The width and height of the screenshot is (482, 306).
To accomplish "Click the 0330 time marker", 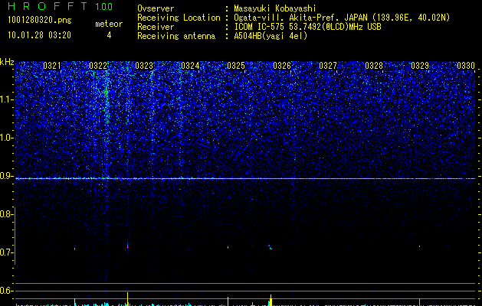I will pyautogui.click(x=466, y=66).
